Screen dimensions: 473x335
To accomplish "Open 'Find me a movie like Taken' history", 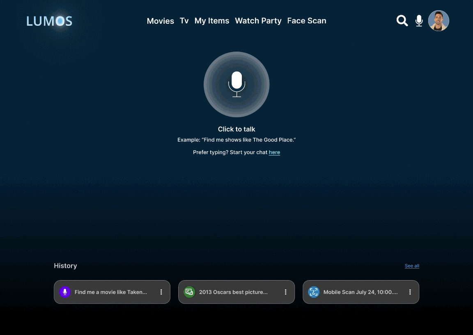I will [x=112, y=292].
